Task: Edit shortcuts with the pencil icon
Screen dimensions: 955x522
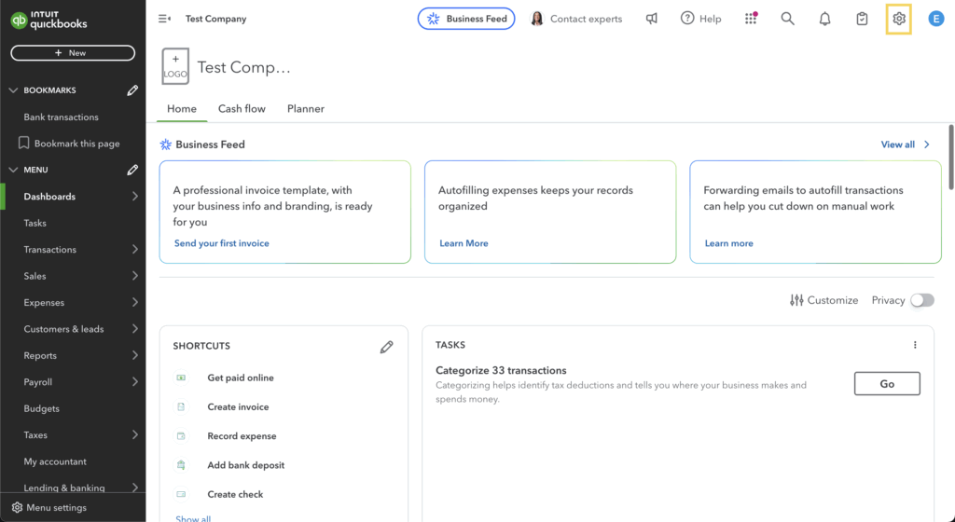Action: tap(387, 347)
